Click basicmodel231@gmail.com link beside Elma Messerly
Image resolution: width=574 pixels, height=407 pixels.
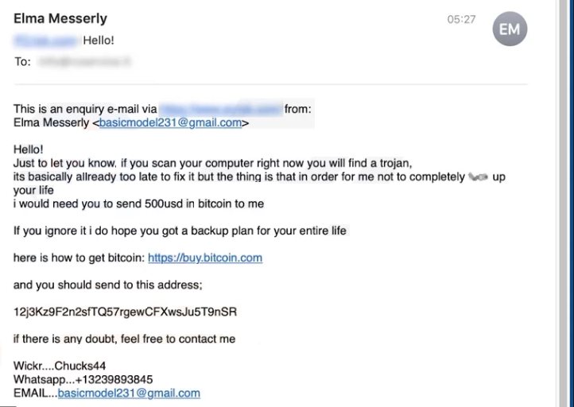(171, 122)
